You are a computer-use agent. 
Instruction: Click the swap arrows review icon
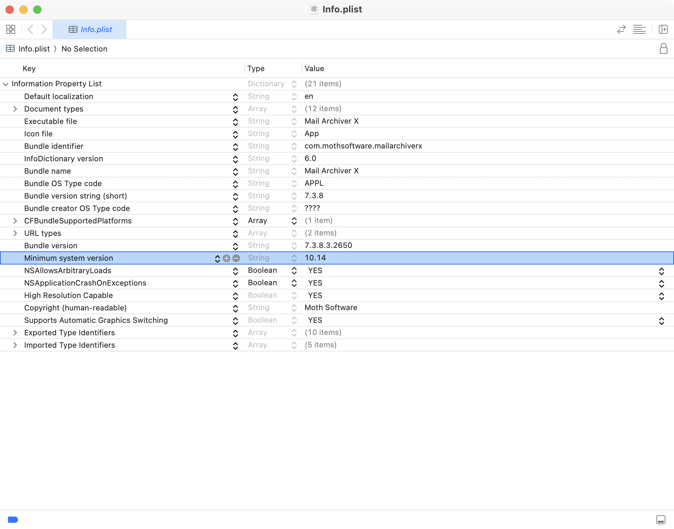click(x=622, y=29)
